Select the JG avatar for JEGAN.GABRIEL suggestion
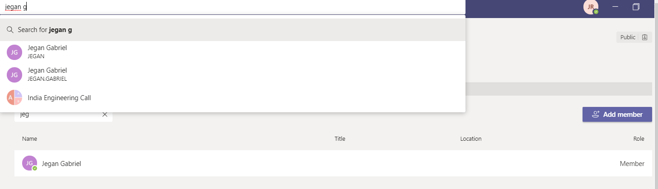This screenshot has width=658, height=189. 14,74
